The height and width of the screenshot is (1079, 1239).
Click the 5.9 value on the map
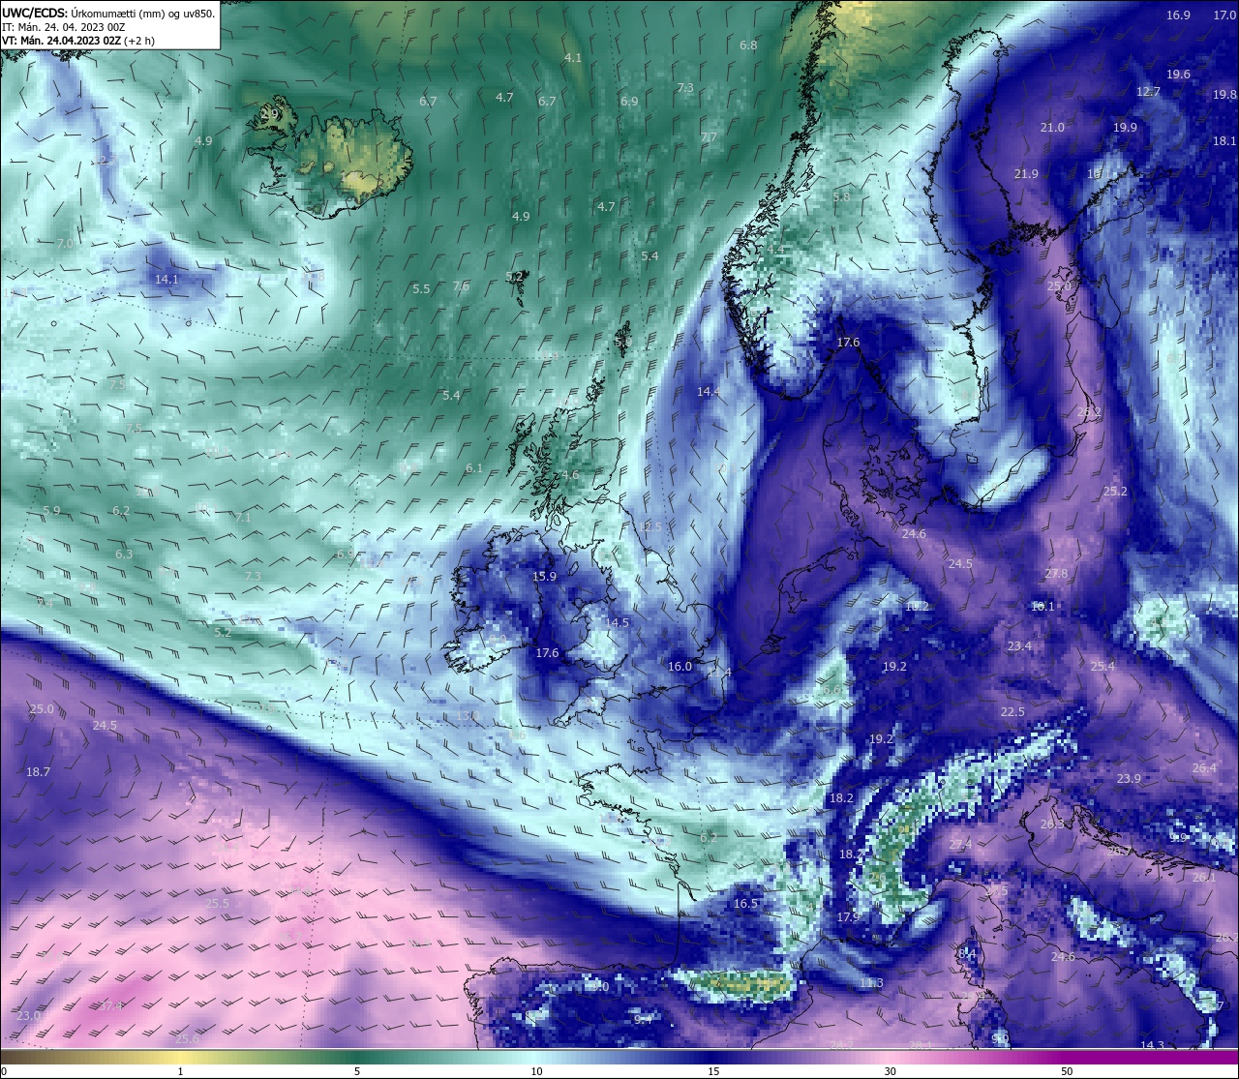click(51, 511)
